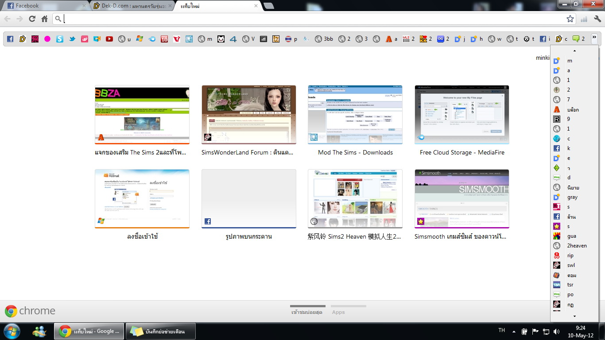
Task: Open the แจกของเสริม The Sims 2 thumbnail
Action: 142,115
